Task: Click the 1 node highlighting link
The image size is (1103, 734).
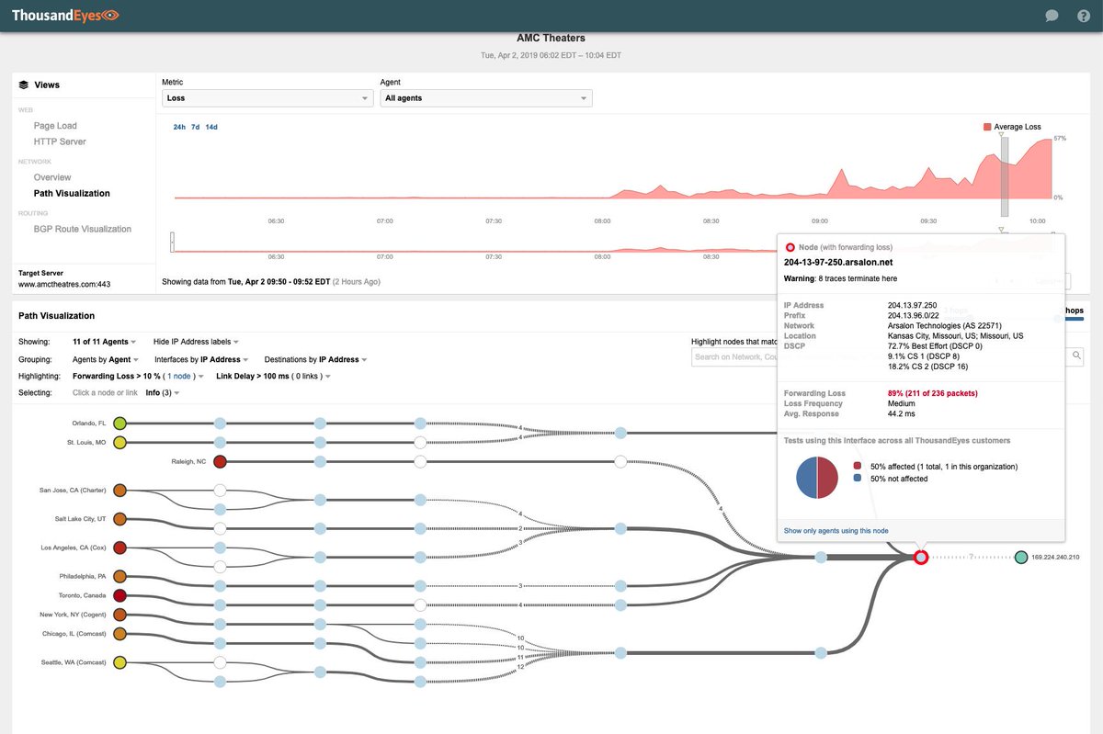Action: (178, 376)
